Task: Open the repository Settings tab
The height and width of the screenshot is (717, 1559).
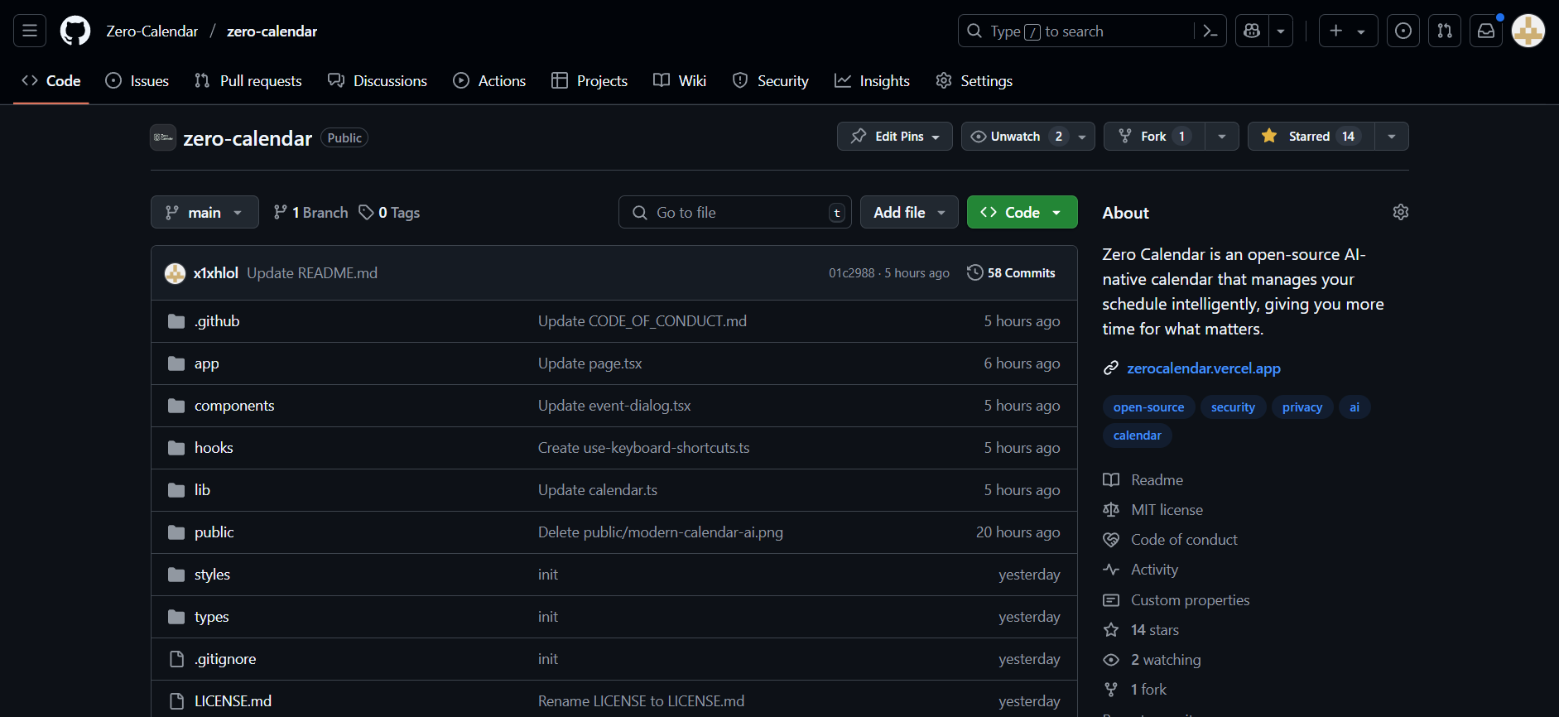Action: (974, 80)
